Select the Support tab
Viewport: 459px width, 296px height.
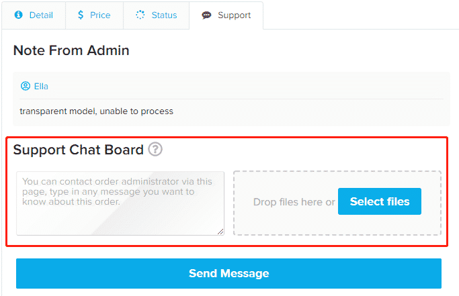pyautogui.click(x=226, y=15)
